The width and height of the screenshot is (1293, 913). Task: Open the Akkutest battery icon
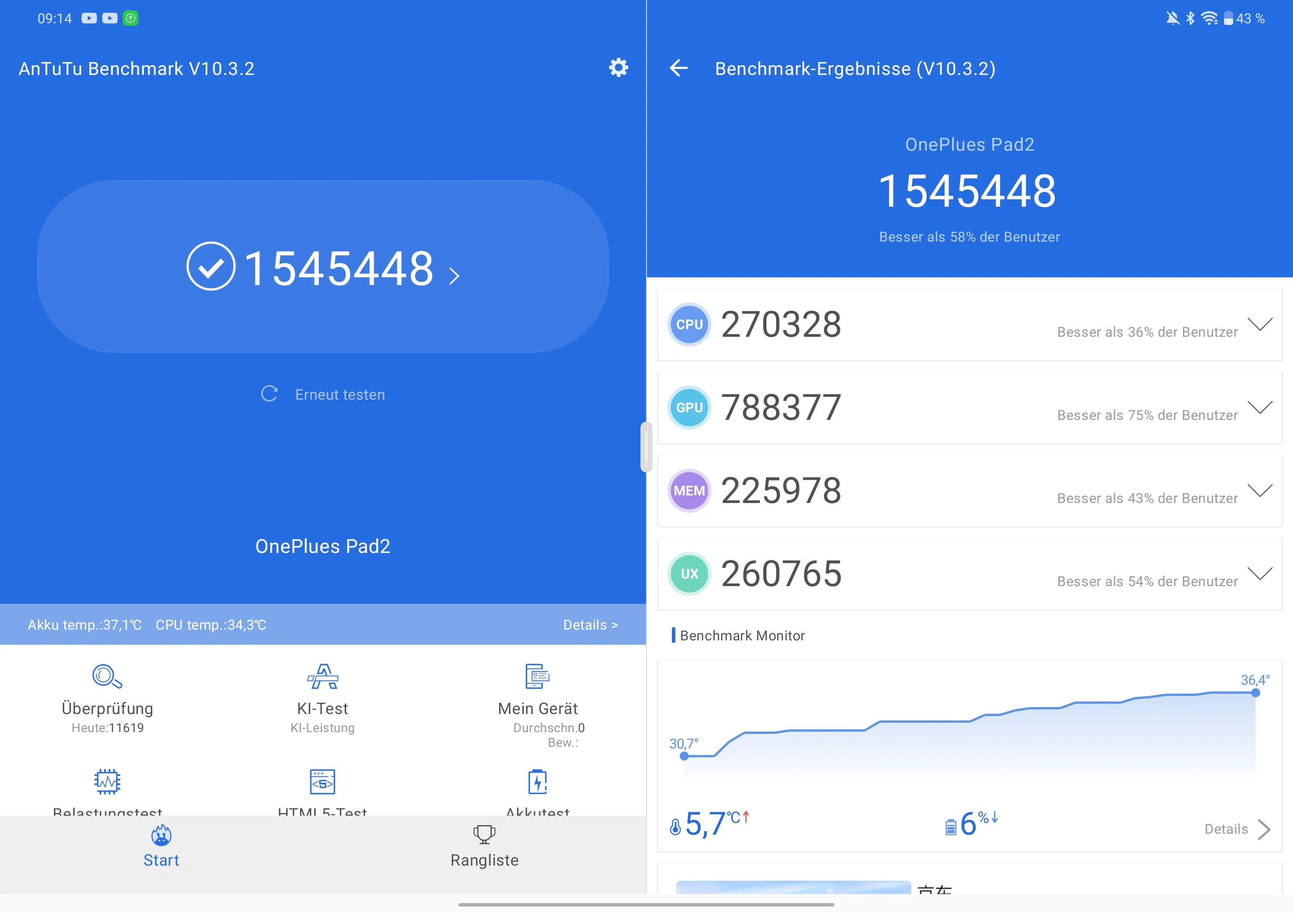click(x=538, y=781)
